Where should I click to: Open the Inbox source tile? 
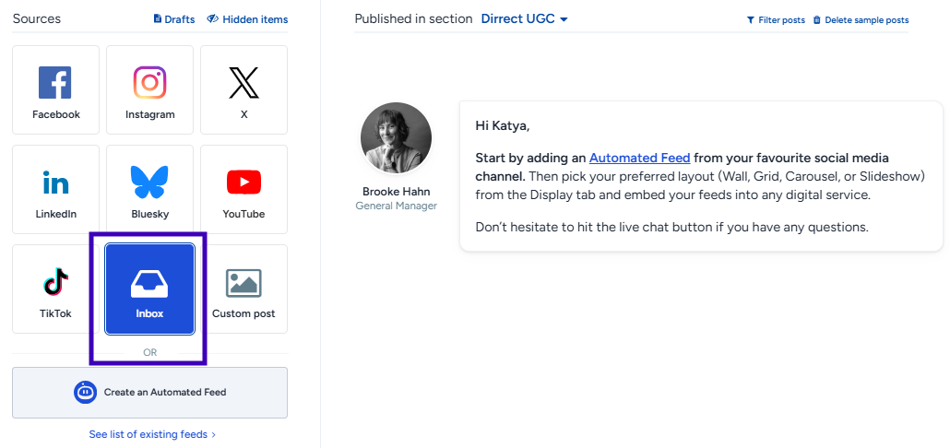point(149,289)
